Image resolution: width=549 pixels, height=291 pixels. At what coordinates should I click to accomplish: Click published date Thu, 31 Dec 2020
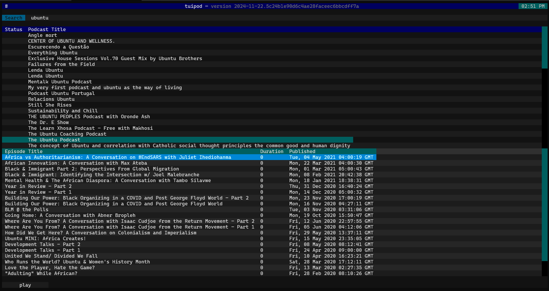(x=331, y=186)
